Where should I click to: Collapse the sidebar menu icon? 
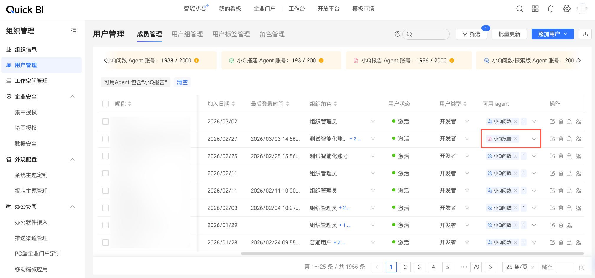pyautogui.click(x=74, y=31)
